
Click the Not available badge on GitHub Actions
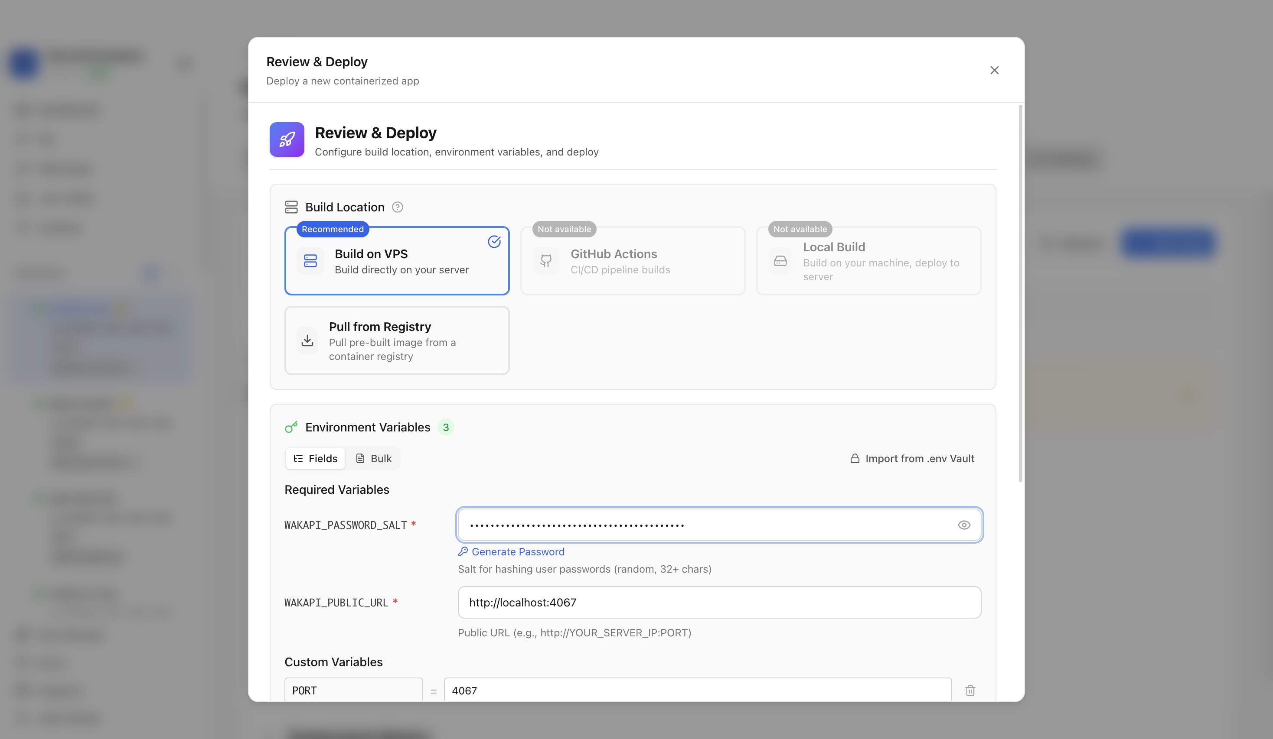point(564,229)
